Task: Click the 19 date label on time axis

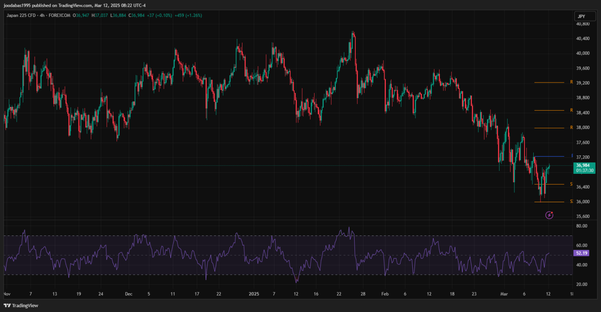Action: [78, 294]
